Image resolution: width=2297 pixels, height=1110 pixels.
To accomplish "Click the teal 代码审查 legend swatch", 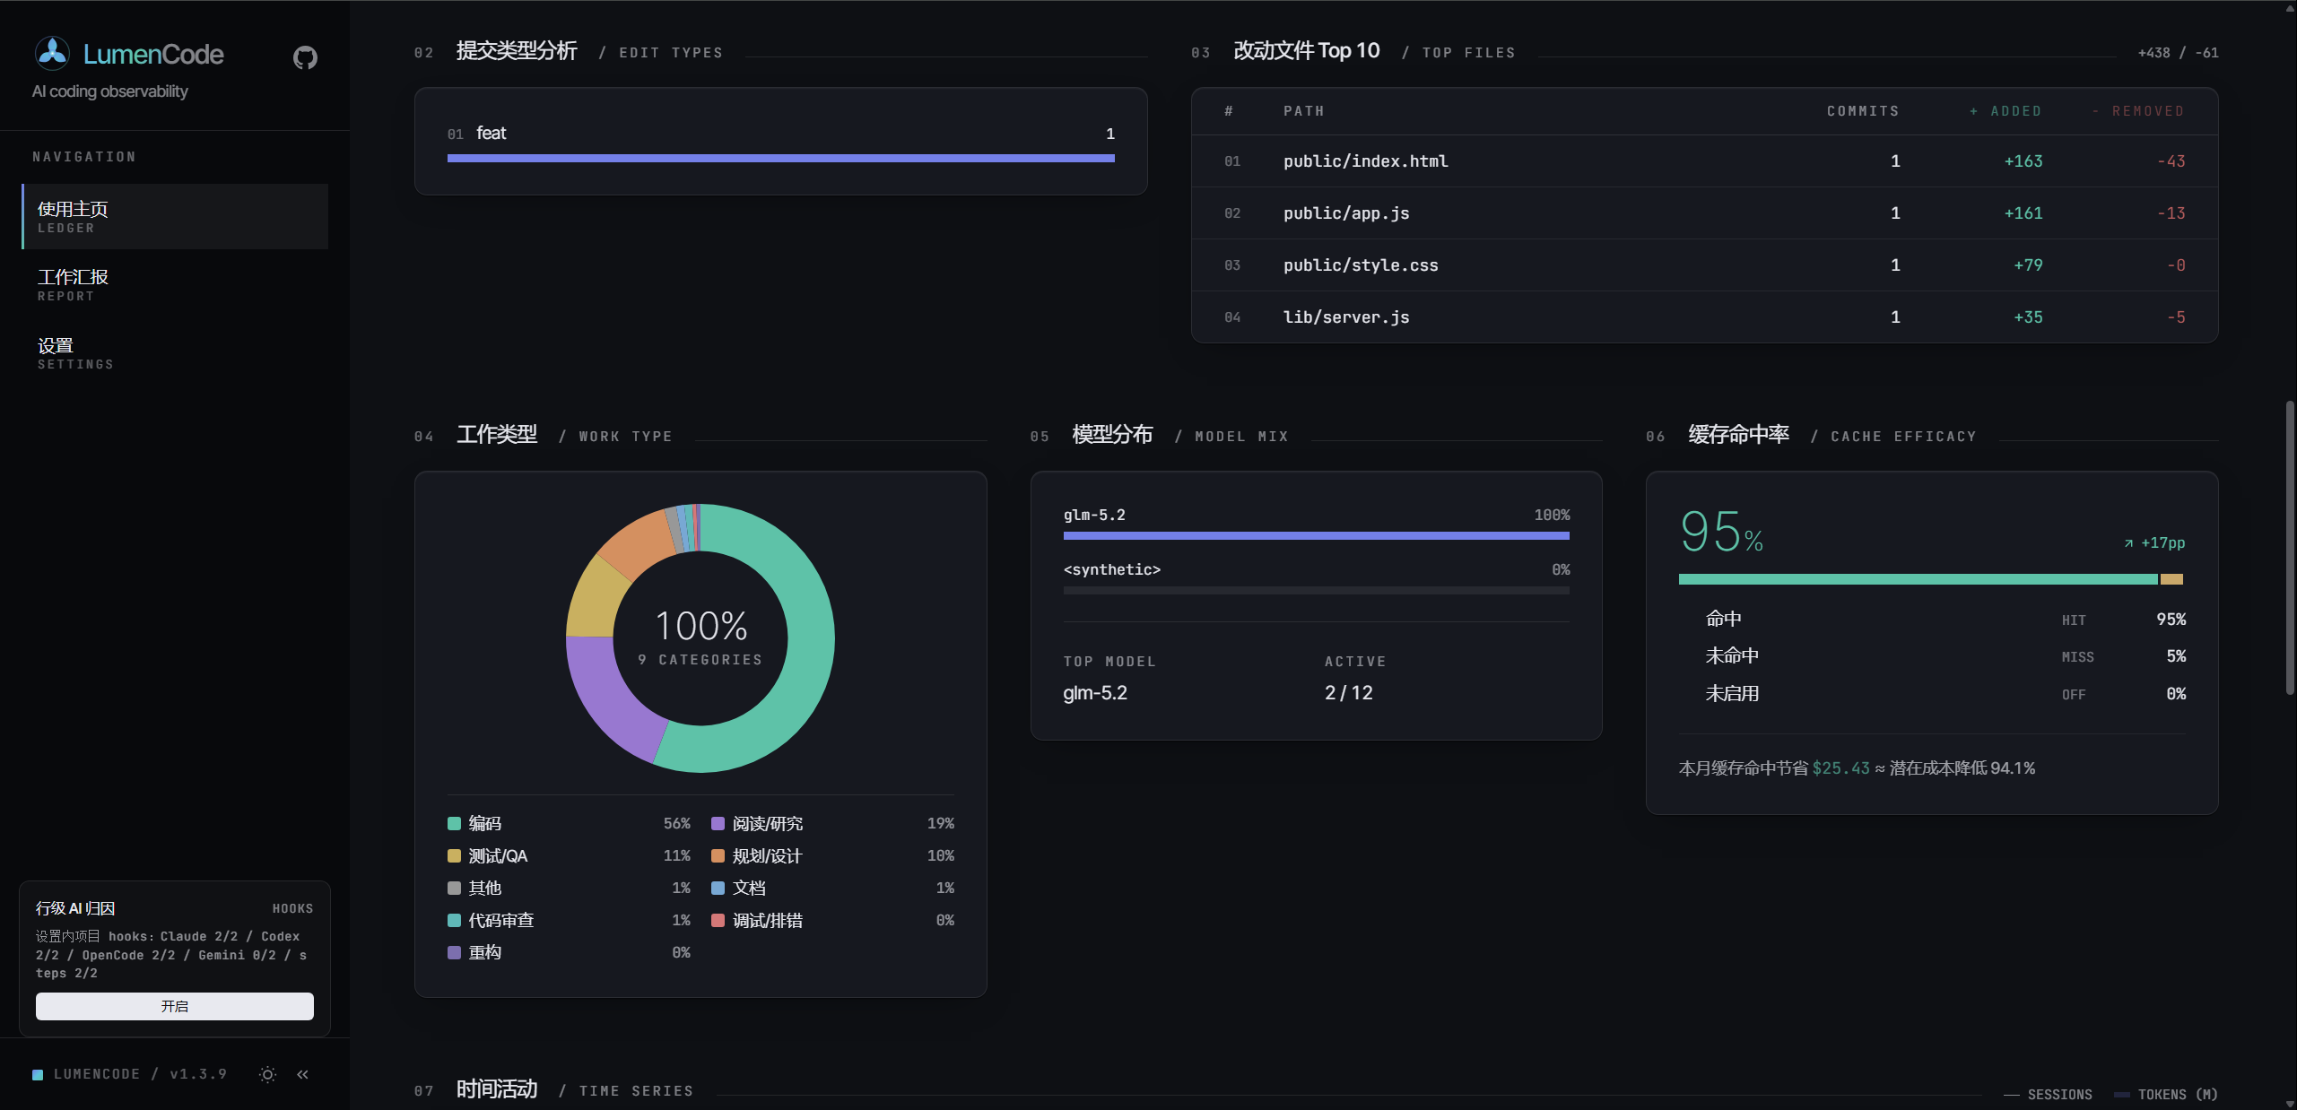I will [x=454, y=920].
